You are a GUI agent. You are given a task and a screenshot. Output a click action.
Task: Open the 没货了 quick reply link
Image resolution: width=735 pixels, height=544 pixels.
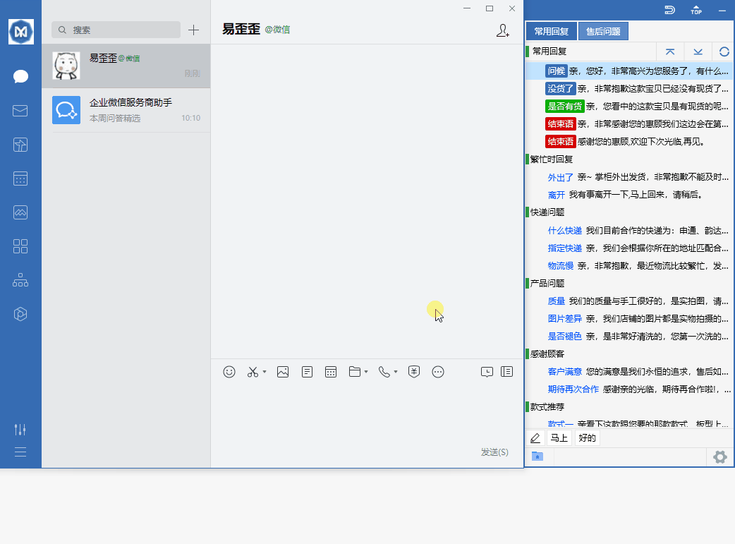[560, 88]
